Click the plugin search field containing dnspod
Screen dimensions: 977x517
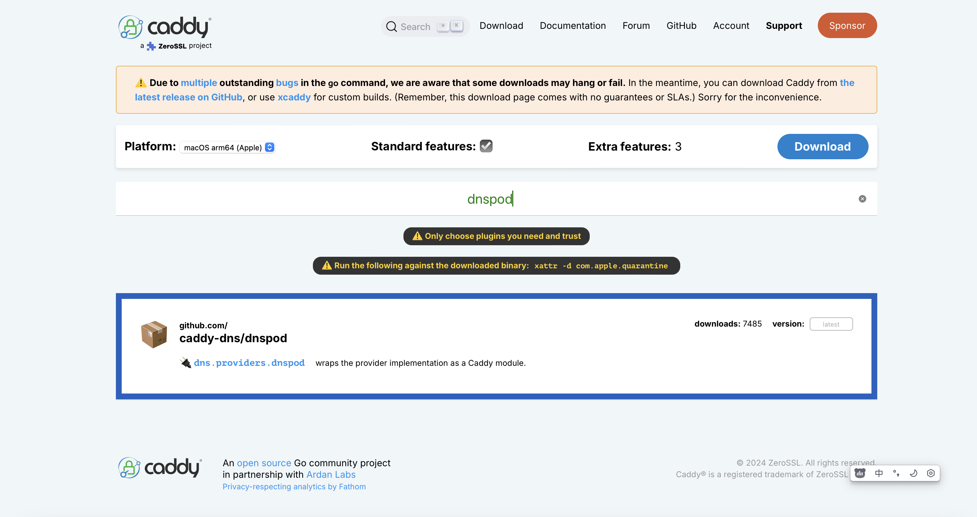pos(496,199)
